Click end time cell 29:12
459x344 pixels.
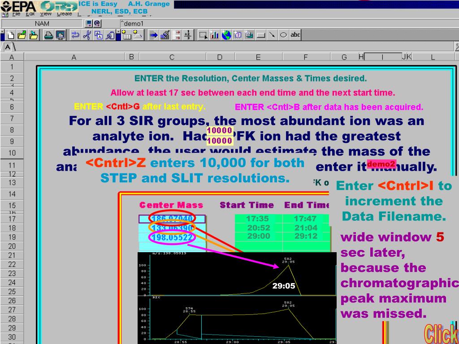[306, 236]
